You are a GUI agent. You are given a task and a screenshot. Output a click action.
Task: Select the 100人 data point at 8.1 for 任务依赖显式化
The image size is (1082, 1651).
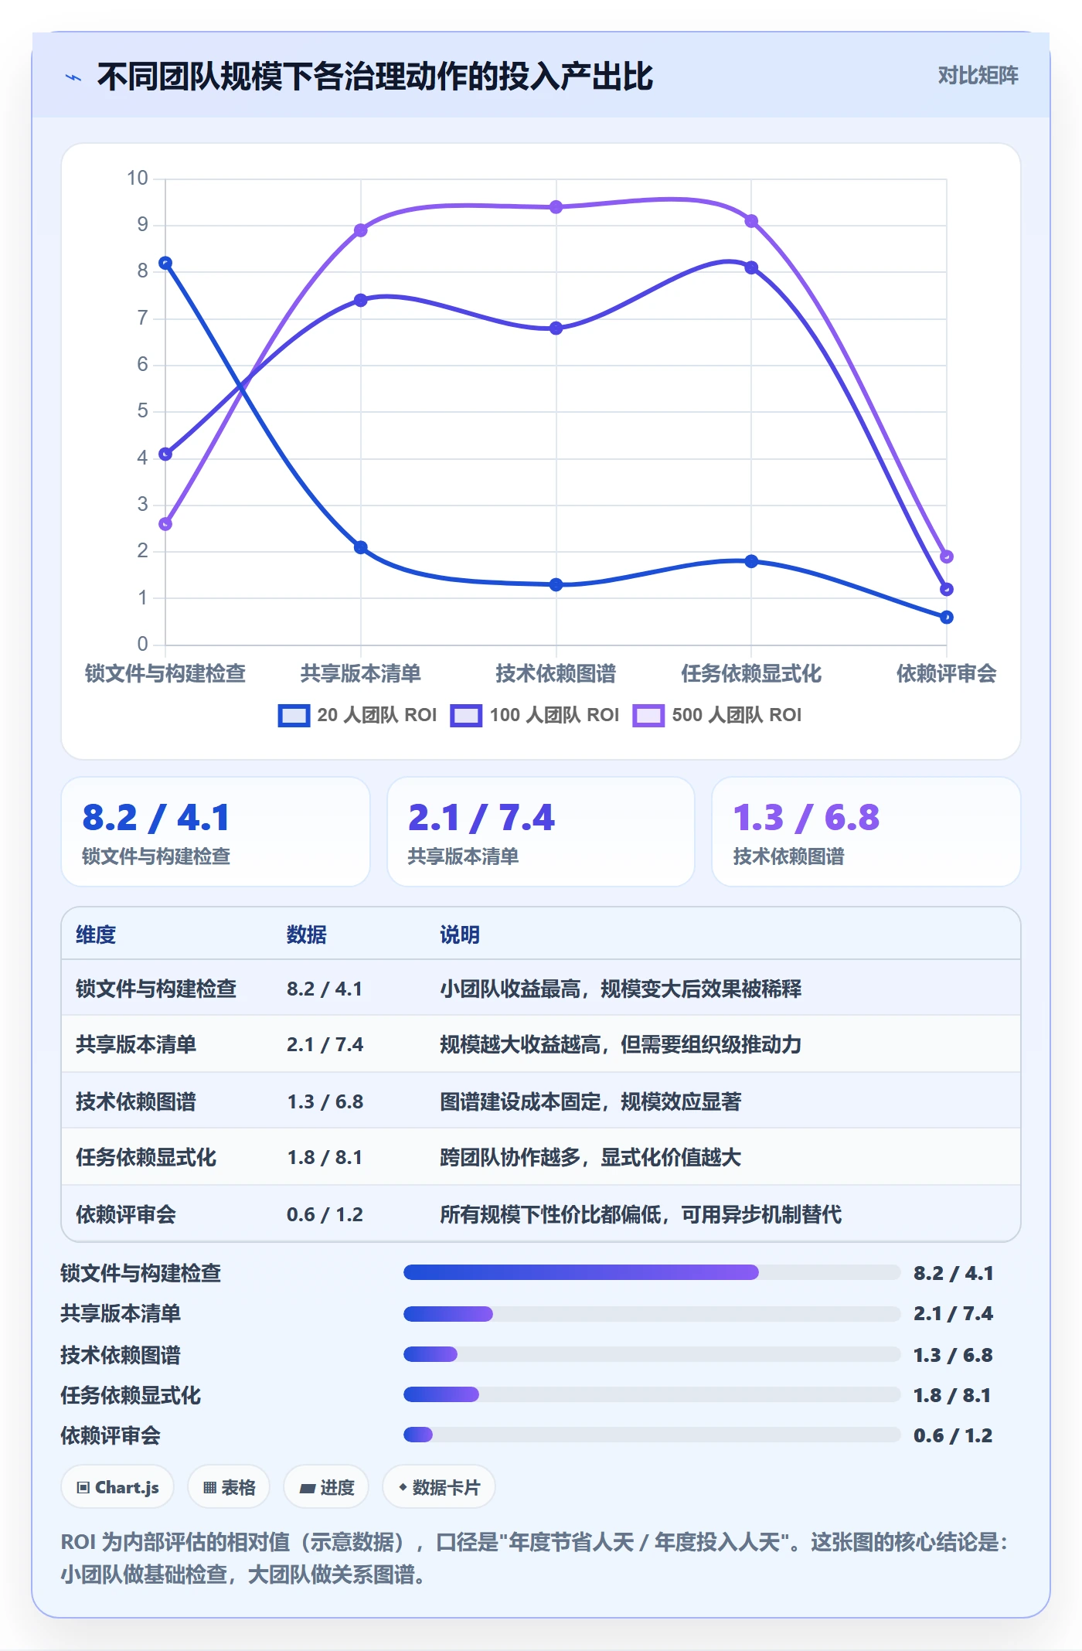click(x=751, y=267)
